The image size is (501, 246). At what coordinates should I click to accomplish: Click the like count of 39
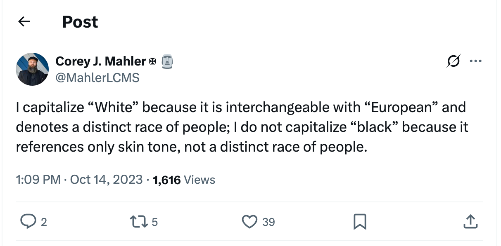tap(268, 223)
